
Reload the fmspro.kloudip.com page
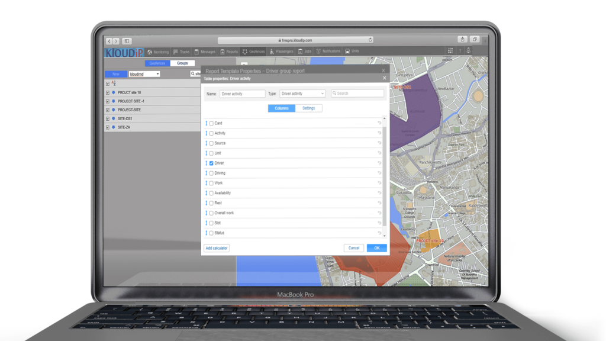click(370, 40)
